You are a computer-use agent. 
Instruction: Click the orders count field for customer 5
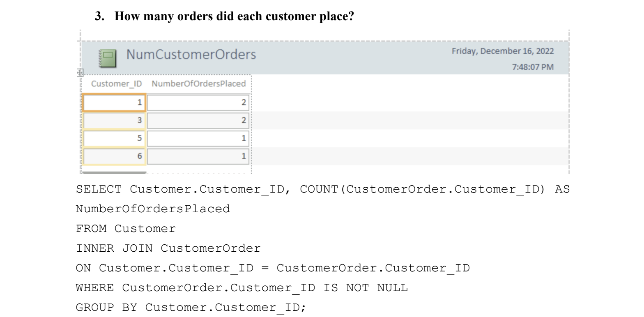point(198,138)
